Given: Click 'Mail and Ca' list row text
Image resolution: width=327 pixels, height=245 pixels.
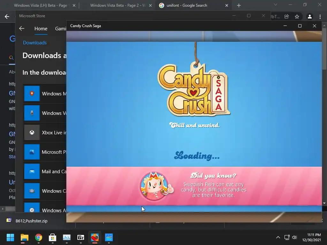Looking at the screenshot, I should coord(54,172).
